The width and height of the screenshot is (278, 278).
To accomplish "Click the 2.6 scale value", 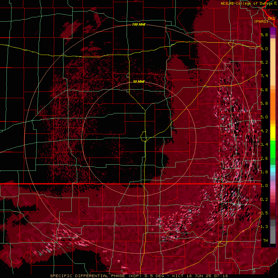I will [x=264, y=158].
